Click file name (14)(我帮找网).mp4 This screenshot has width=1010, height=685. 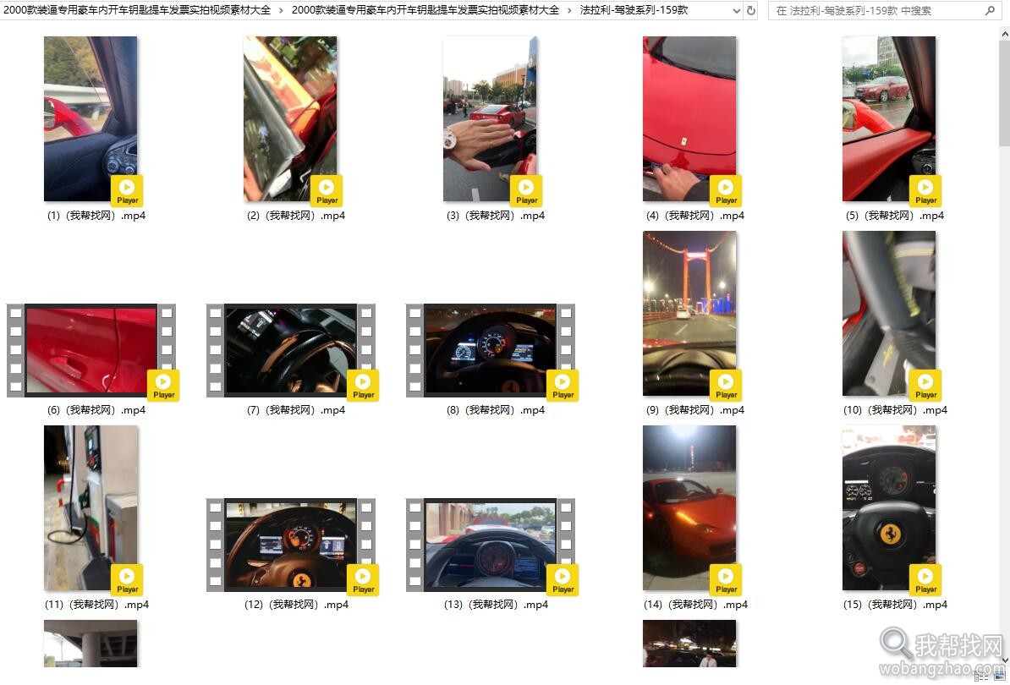click(695, 605)
